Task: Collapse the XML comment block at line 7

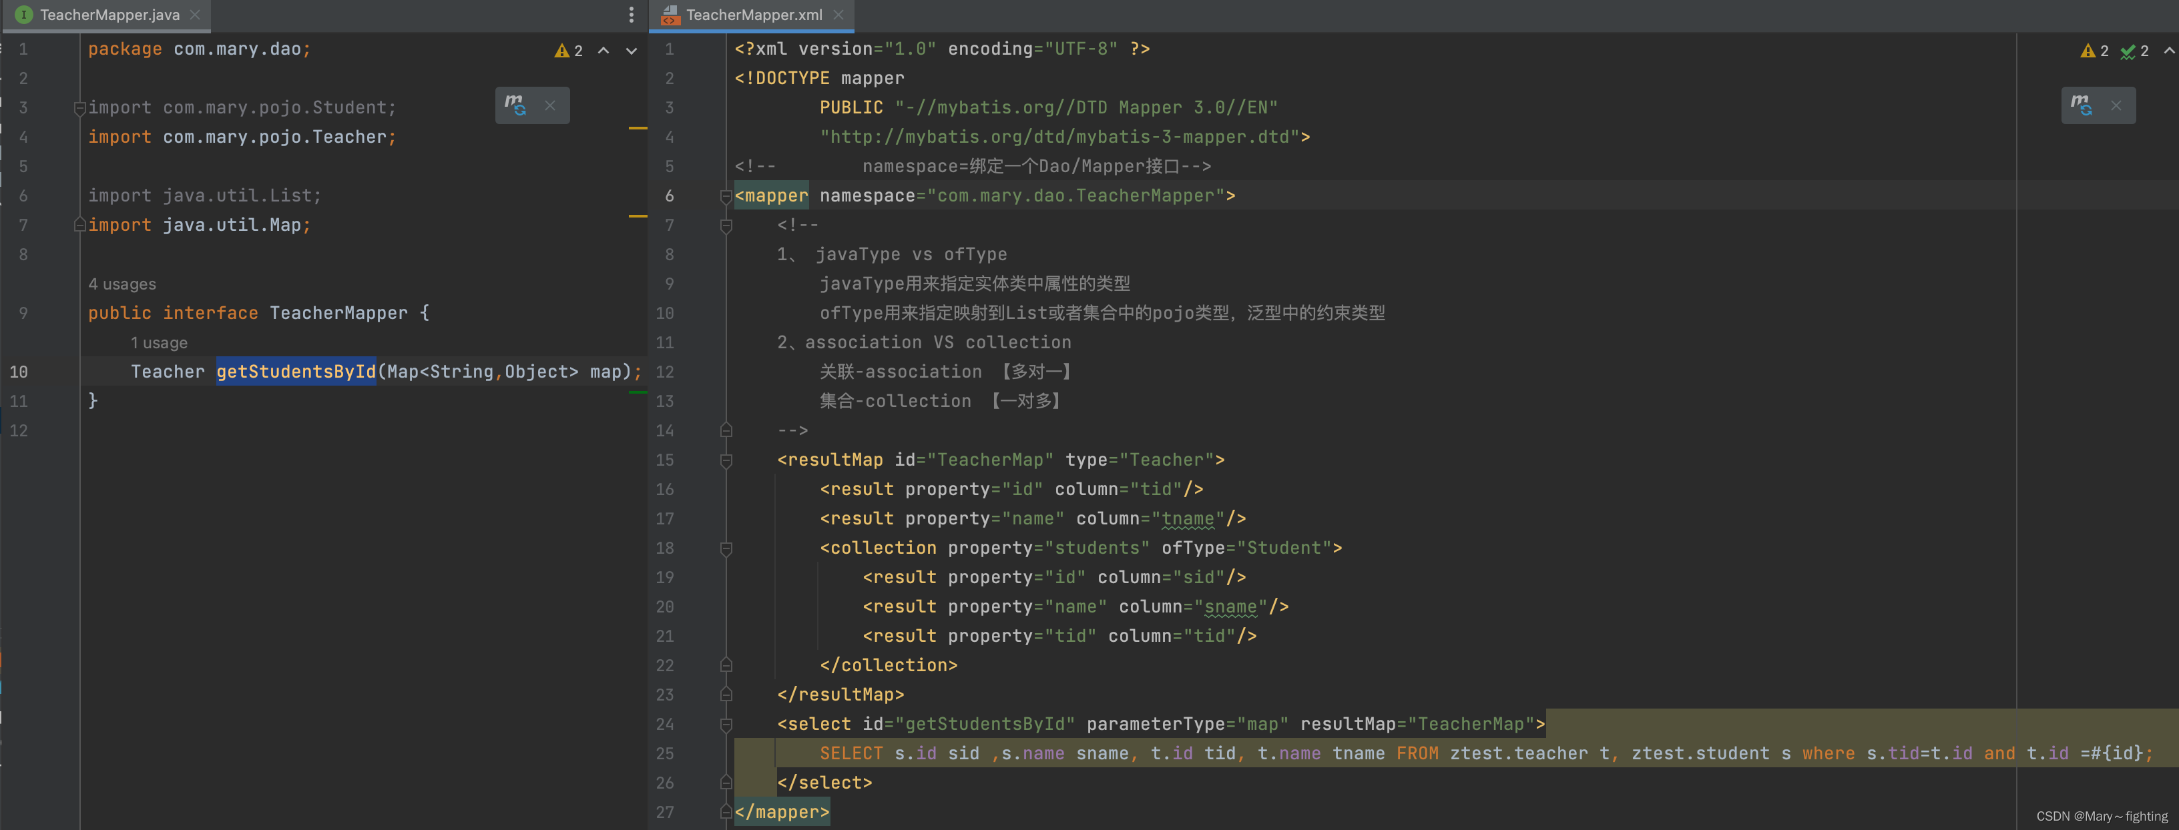Action: tap(726, 226)
